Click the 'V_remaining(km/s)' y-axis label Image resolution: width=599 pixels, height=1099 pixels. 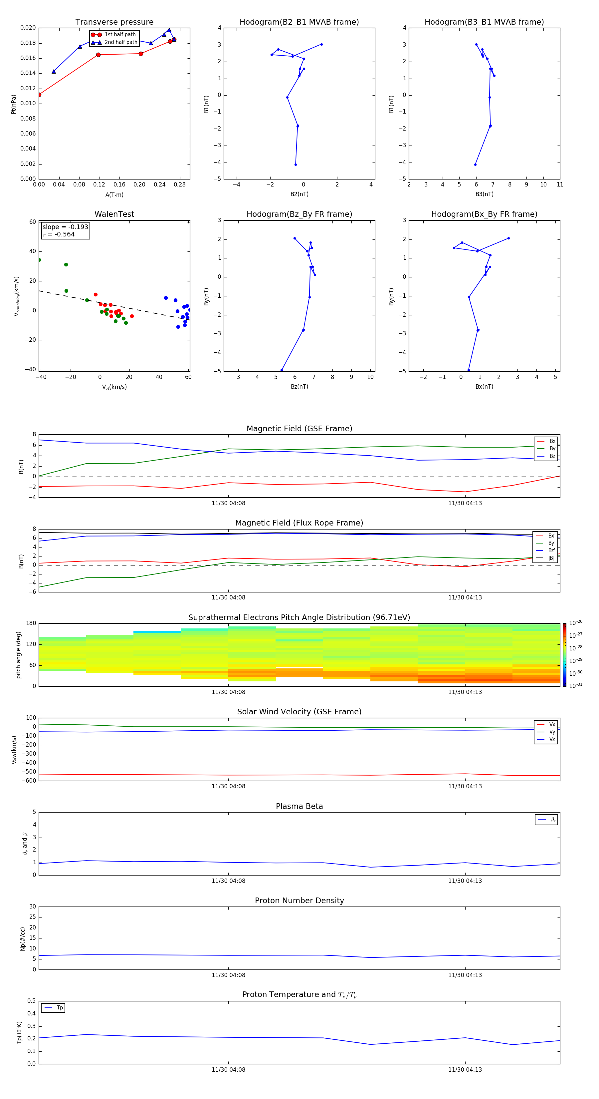pyautogui.click(x=16, y=296)
